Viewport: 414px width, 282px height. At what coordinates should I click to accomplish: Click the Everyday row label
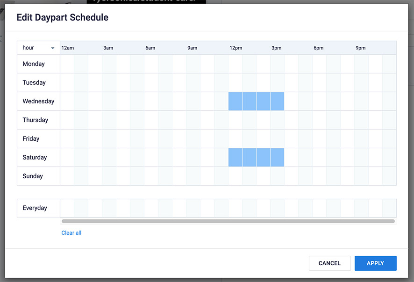pos(35,208)
